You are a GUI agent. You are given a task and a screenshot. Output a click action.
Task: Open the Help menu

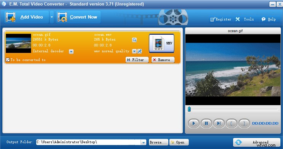click(x=269, y=19)
